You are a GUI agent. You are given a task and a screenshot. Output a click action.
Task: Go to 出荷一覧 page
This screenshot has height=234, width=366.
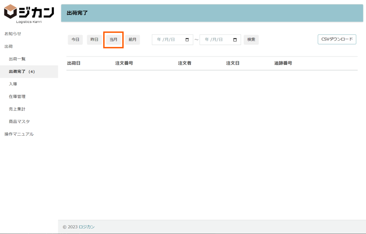(x=17, y=59)
